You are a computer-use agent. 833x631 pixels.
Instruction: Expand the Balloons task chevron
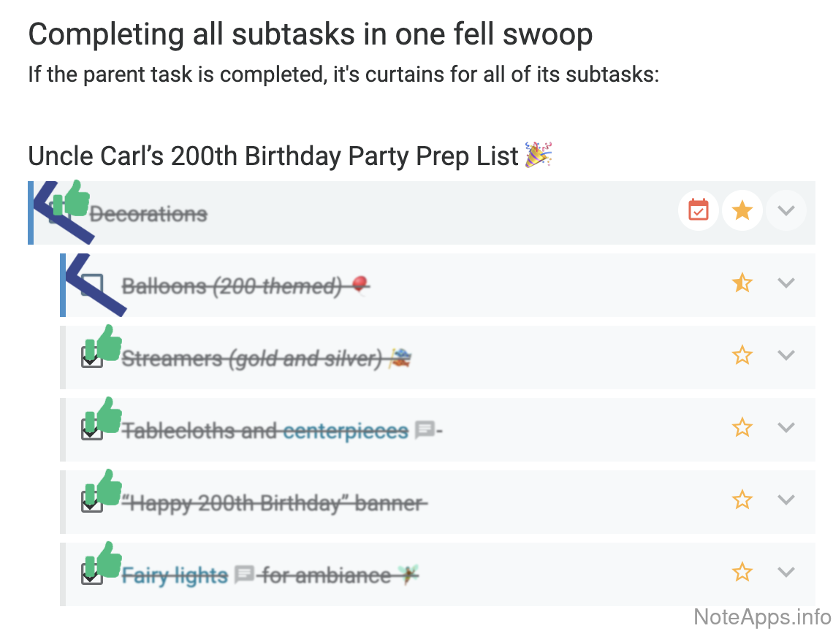click(786, 283)
